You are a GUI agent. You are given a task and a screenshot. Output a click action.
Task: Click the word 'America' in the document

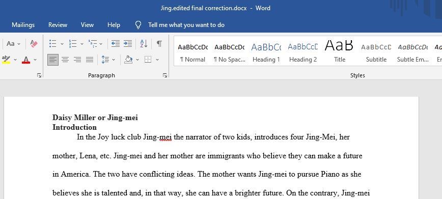click(x=75, y=174)
